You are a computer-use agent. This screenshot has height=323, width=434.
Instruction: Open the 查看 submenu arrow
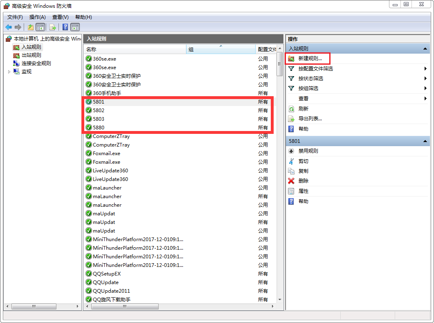[x=425, y=99]
